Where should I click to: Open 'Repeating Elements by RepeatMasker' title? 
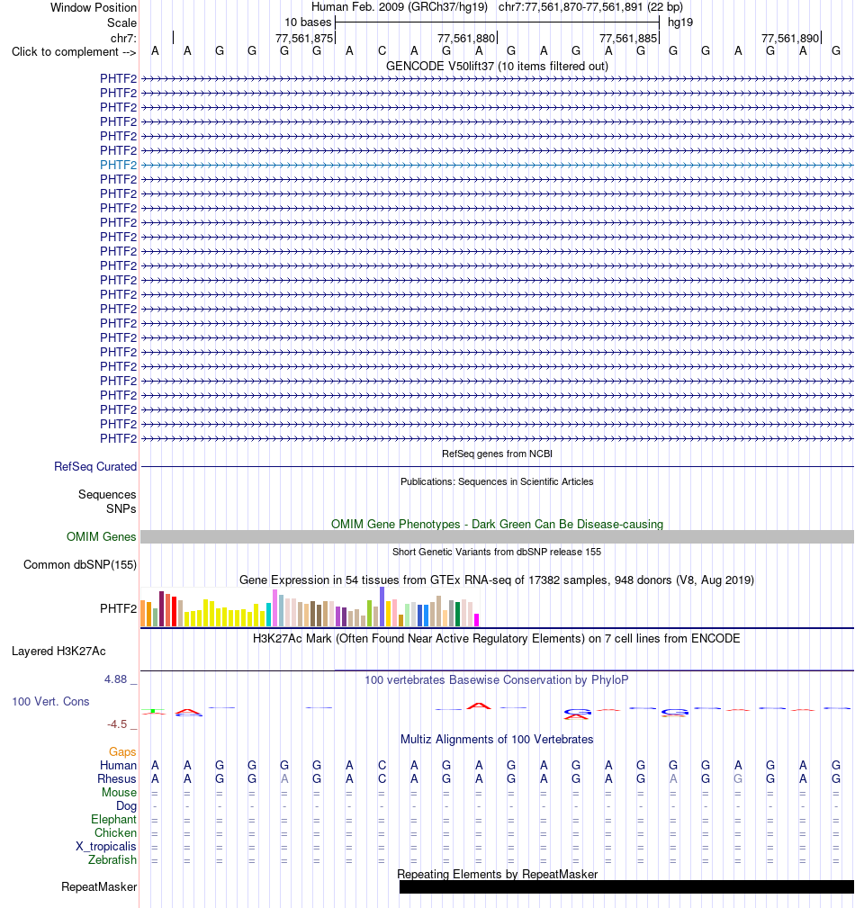pyautogui.click(x=497, y=874)
